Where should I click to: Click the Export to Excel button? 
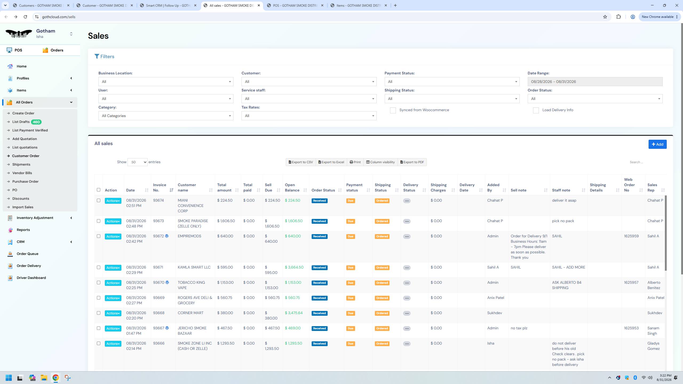pos(331,162)
